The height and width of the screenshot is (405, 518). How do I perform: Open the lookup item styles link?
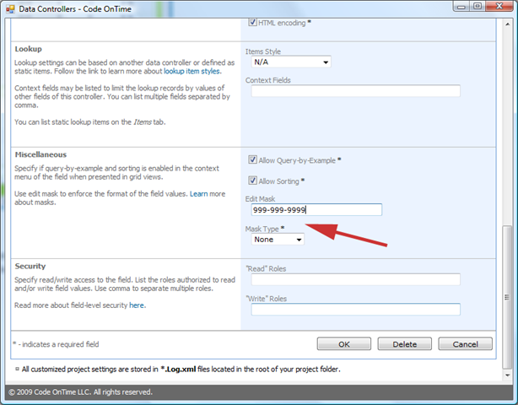click(x=192, y=72)
